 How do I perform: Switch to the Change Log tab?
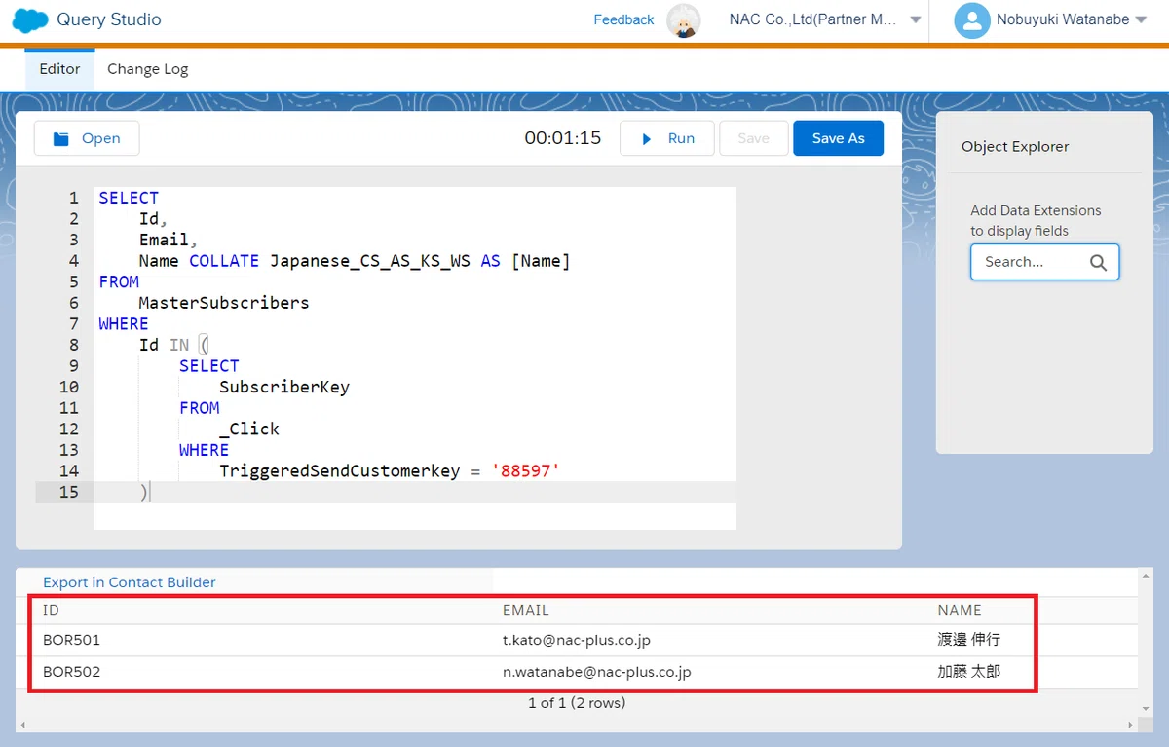(147, 69)
